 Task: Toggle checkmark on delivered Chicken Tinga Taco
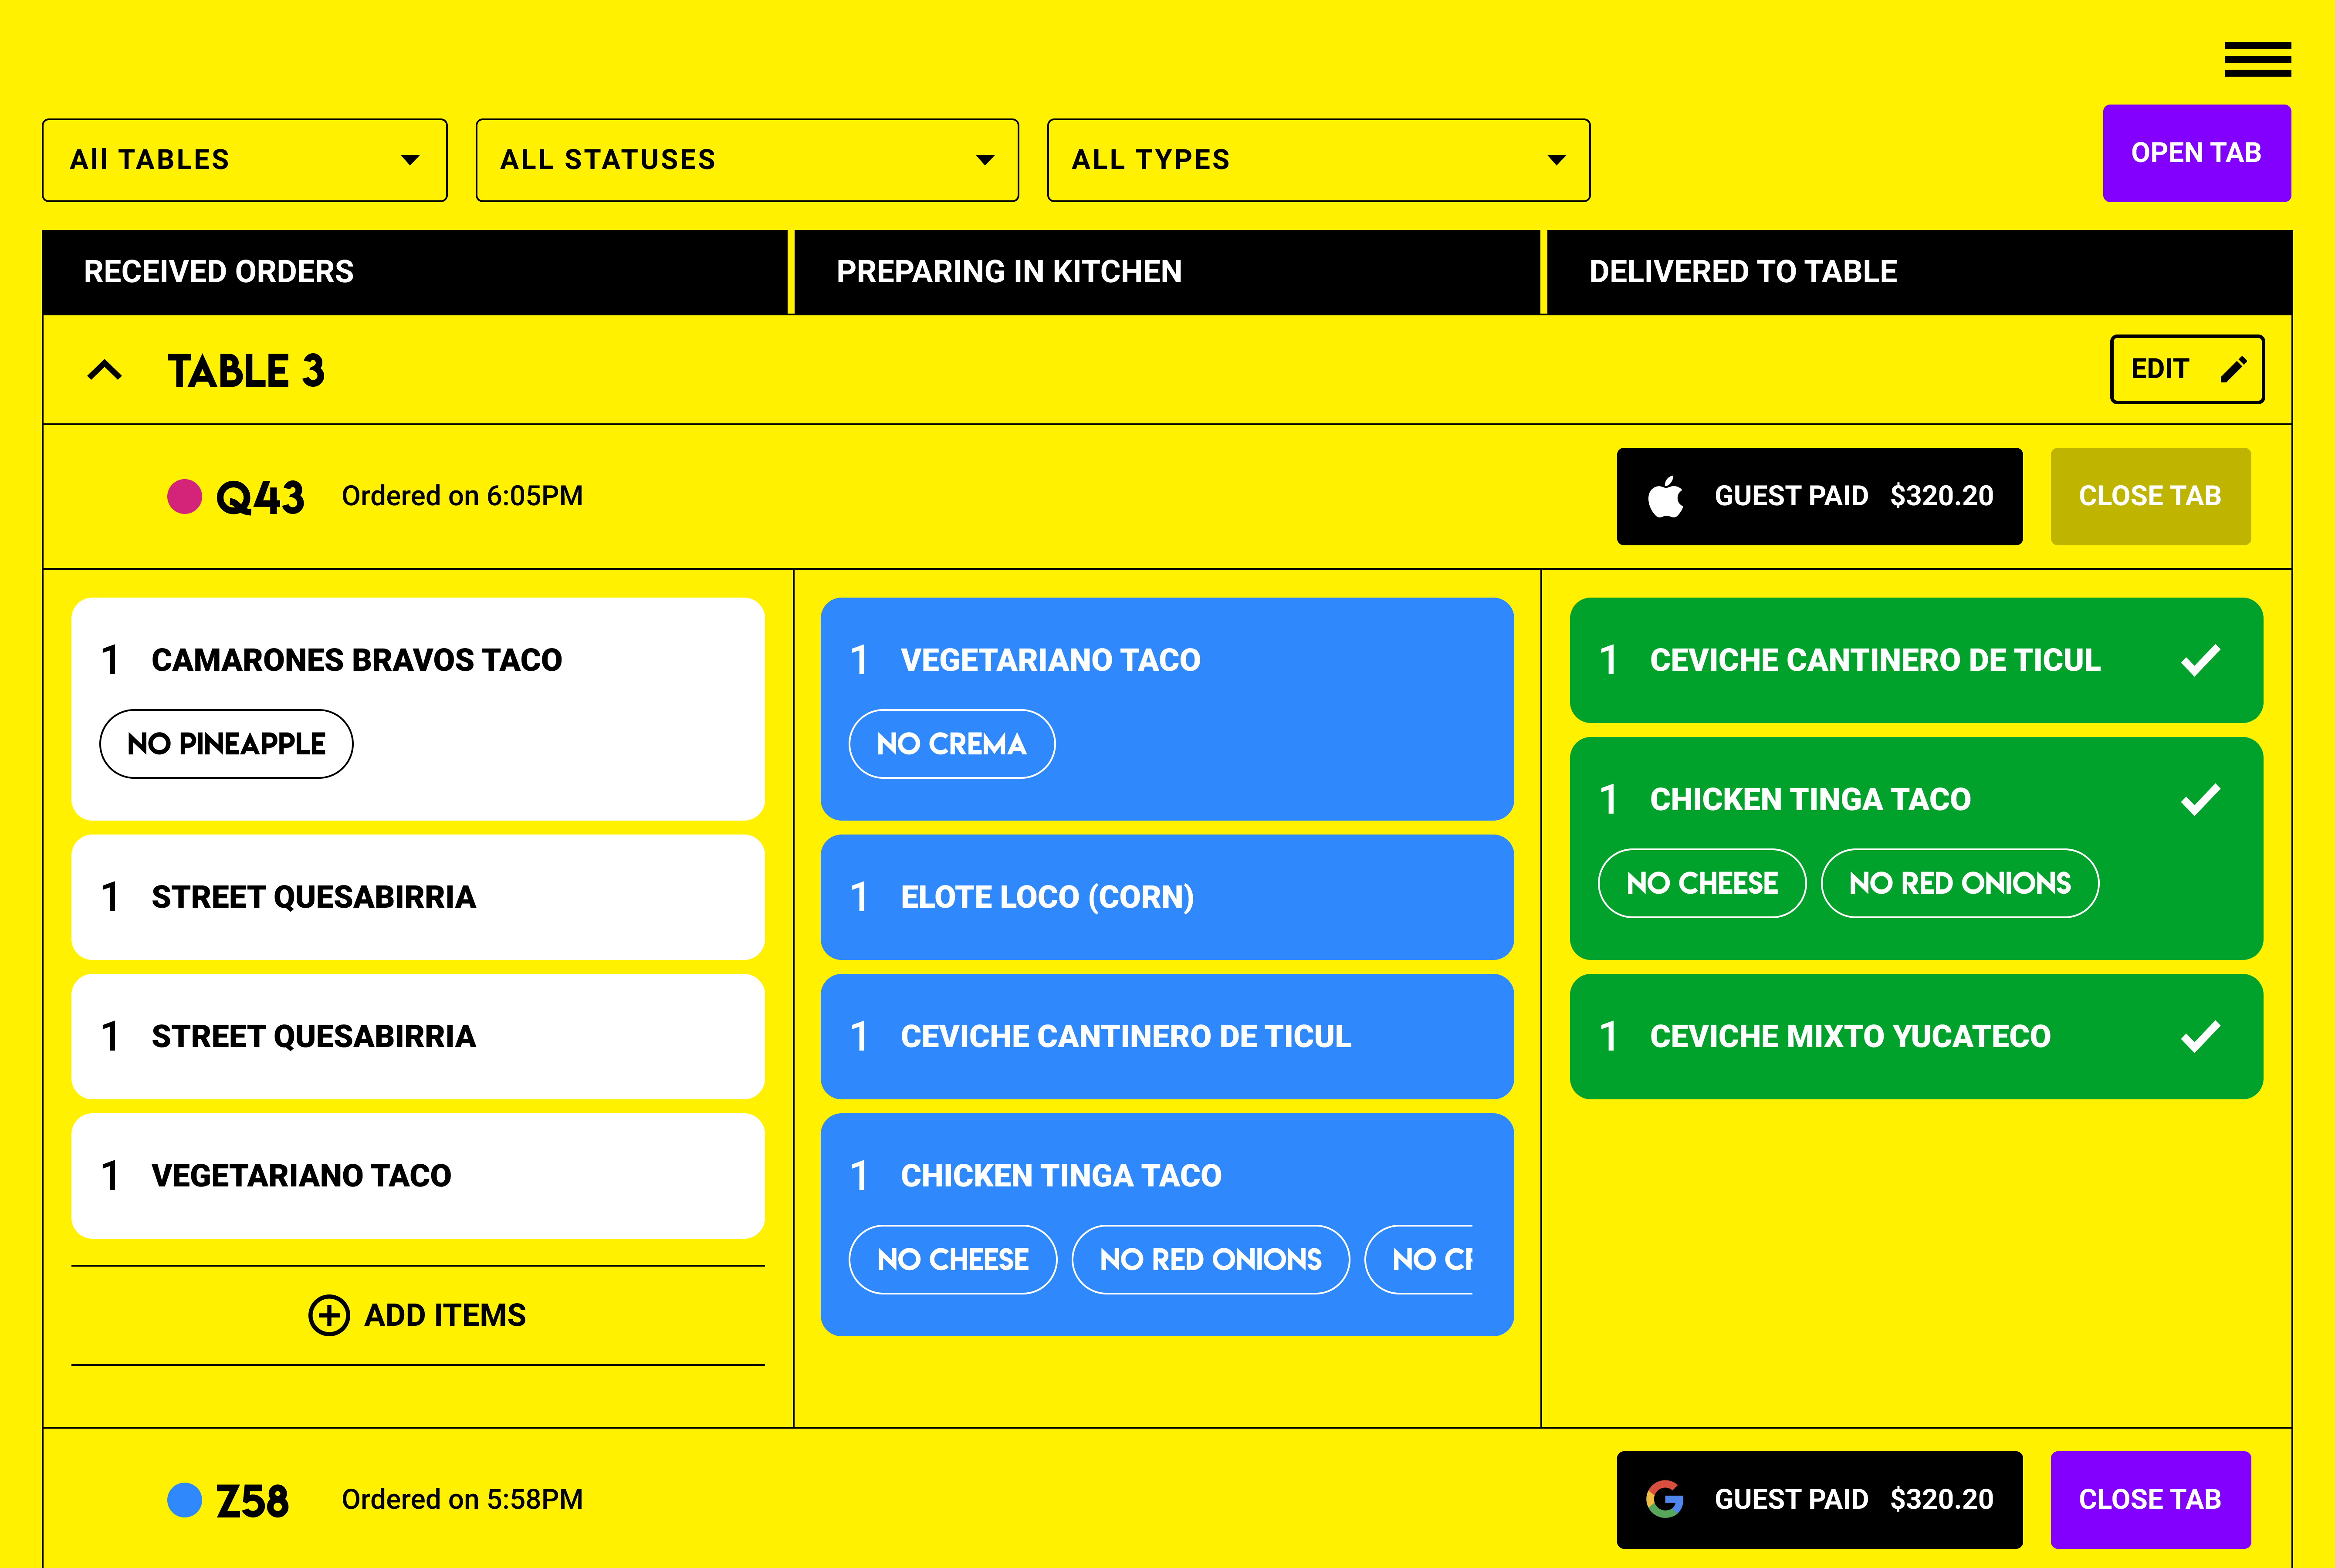click(x=2200, y=799)
